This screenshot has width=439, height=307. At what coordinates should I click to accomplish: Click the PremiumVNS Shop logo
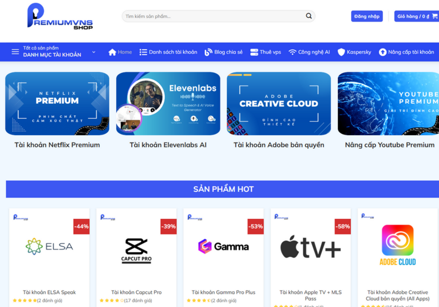(60, 16)
